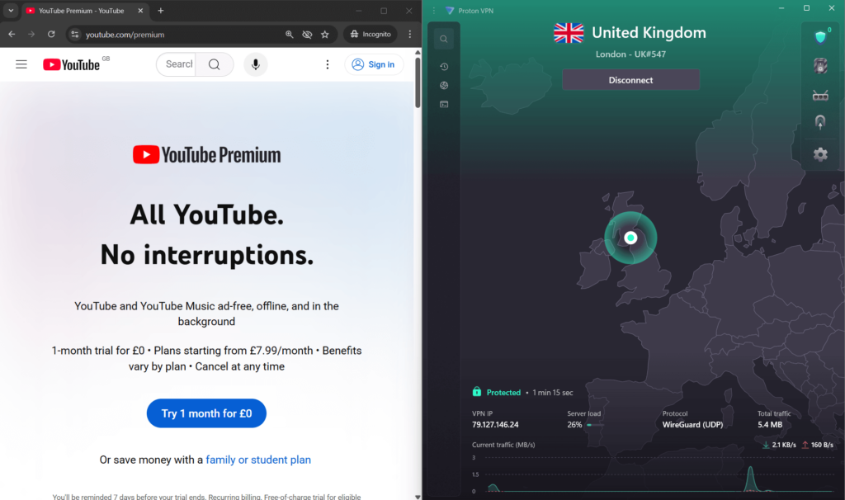Click the 5.4 MB total traffic value
This screenshot has width=845, height=500.
click(x=770, y=425)
